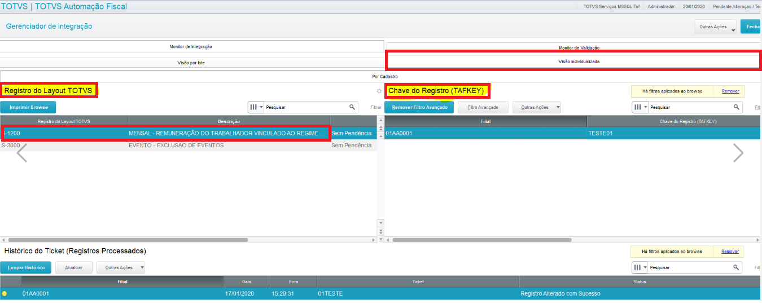Image resolution: width=762 pixels, height=303 pixels.
Task: Select the Visão por lote tab
Action: [x=191, y=63]
